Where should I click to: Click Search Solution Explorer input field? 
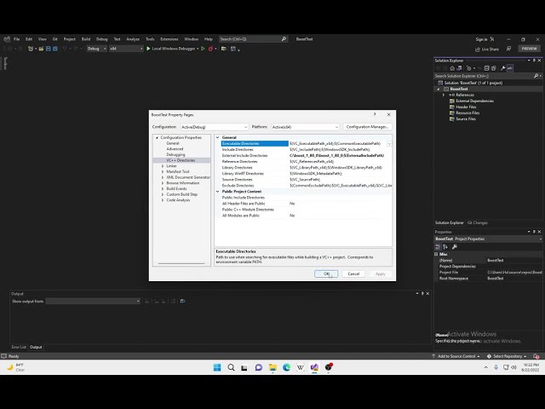(x=484, y=76)
